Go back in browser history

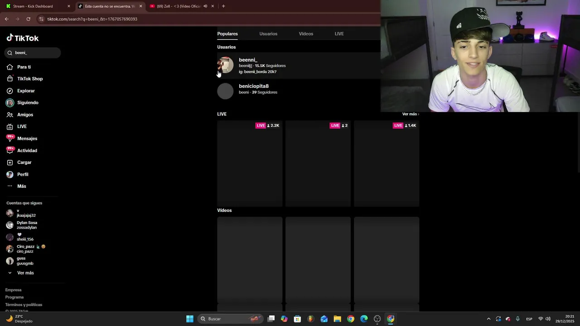[x=6, y=19]
